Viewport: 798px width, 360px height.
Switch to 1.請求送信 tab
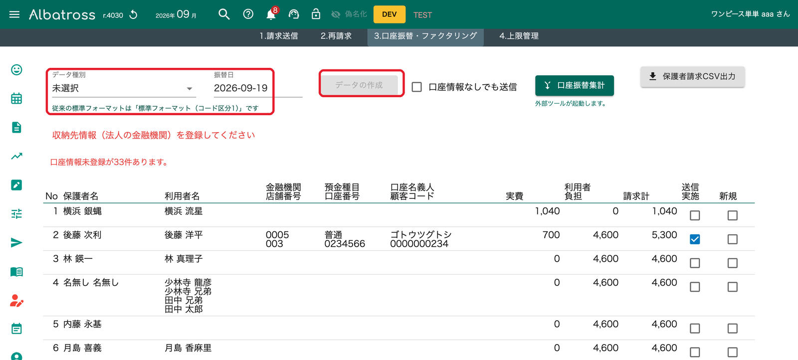(279, 36)
